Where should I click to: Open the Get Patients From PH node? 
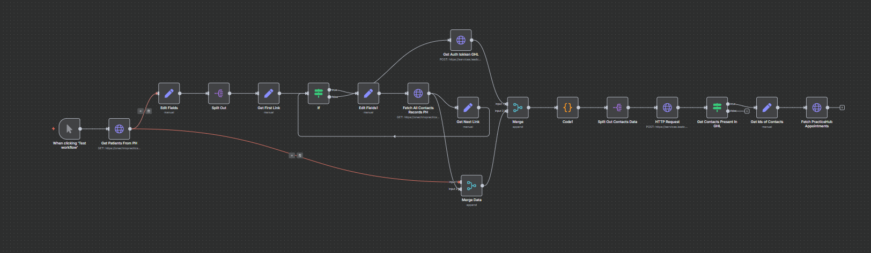pyautogui.click(x=119, y=129)
